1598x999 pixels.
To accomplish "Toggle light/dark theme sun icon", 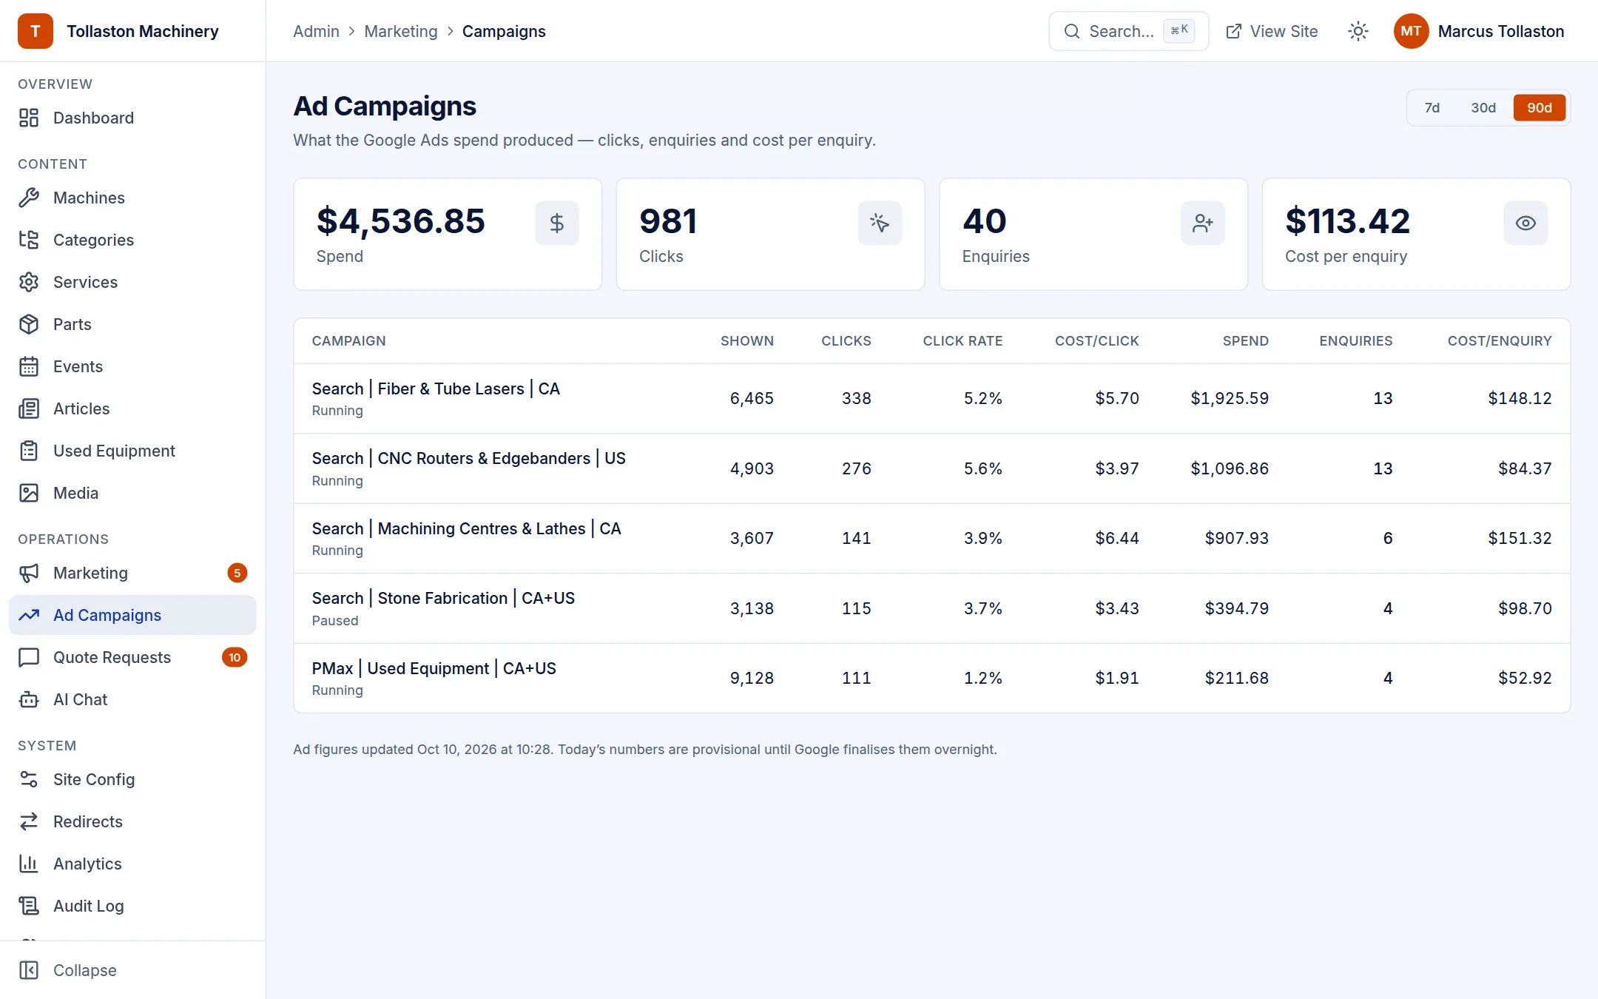I will click(x=1358, y=31).
